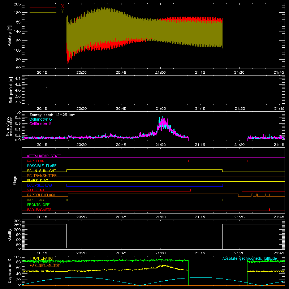This screenshot has width=289, height=289.
Task: Click the raised SAA_FLAG step segment
Action: [216, 189]
